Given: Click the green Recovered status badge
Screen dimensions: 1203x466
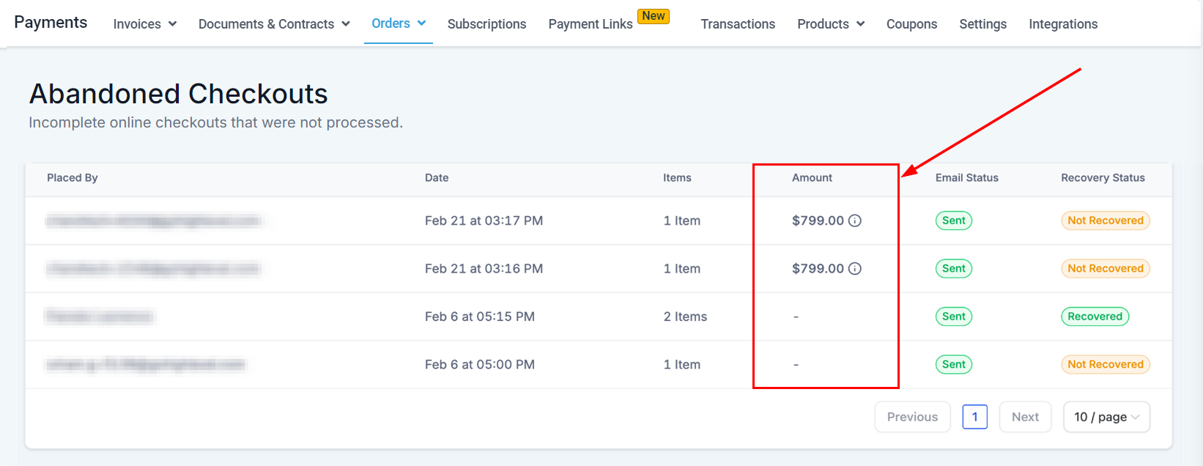Looking at the screenshot, I should pos(1095,317).
